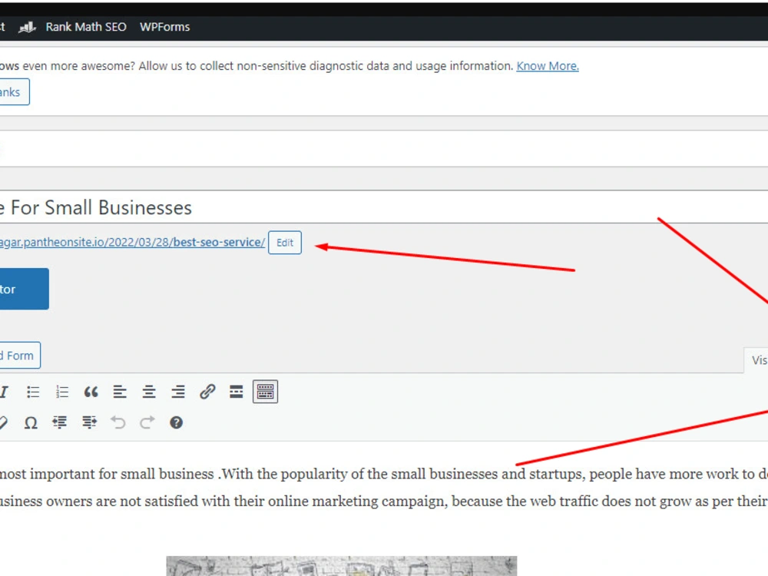Insert a numbered list
768x576 pixels.
click(62, 392)
